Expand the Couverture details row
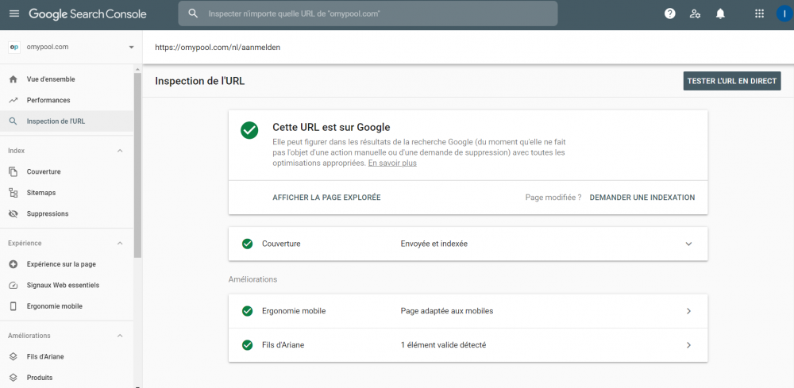Screen dimensions: 794x388 tap(688, 244)
